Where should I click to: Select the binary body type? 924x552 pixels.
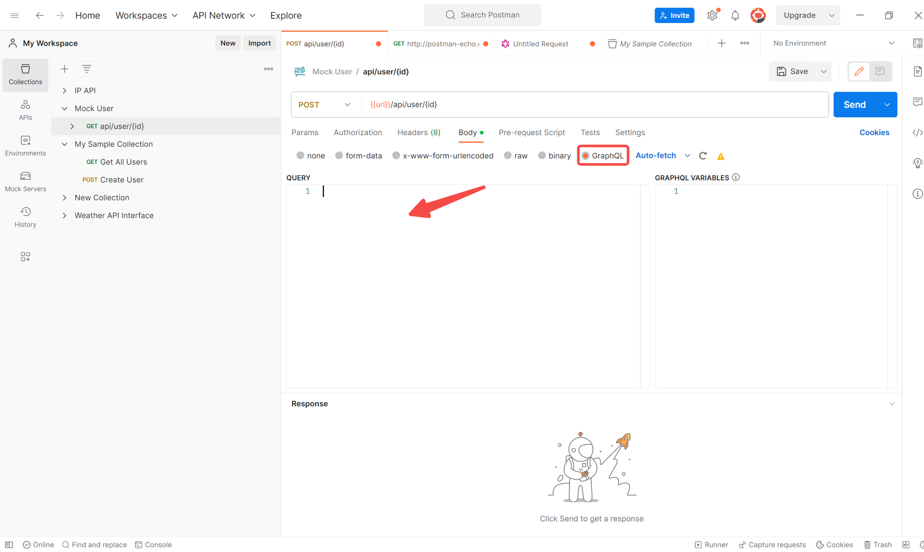[x=542, y=156]
